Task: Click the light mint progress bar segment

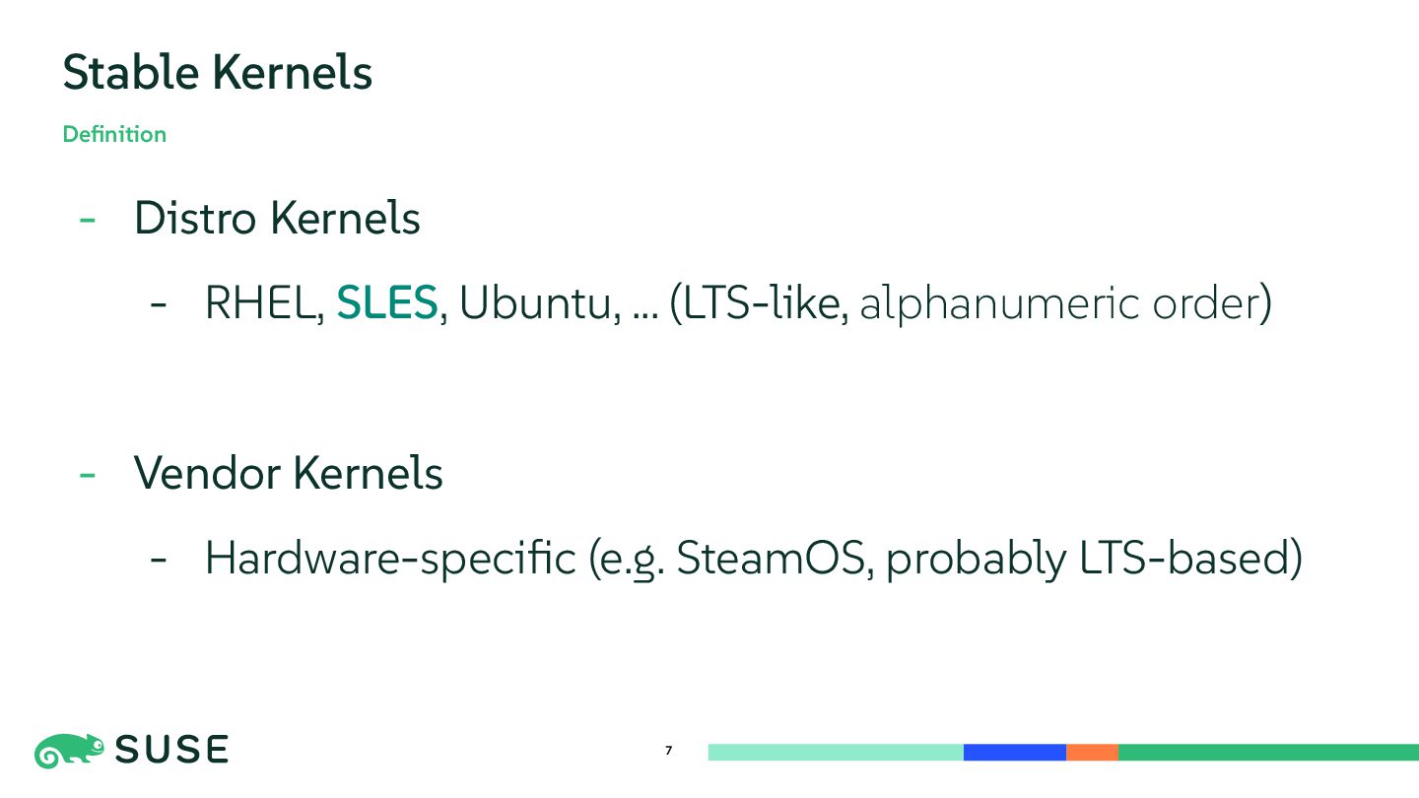Action: 836,753
